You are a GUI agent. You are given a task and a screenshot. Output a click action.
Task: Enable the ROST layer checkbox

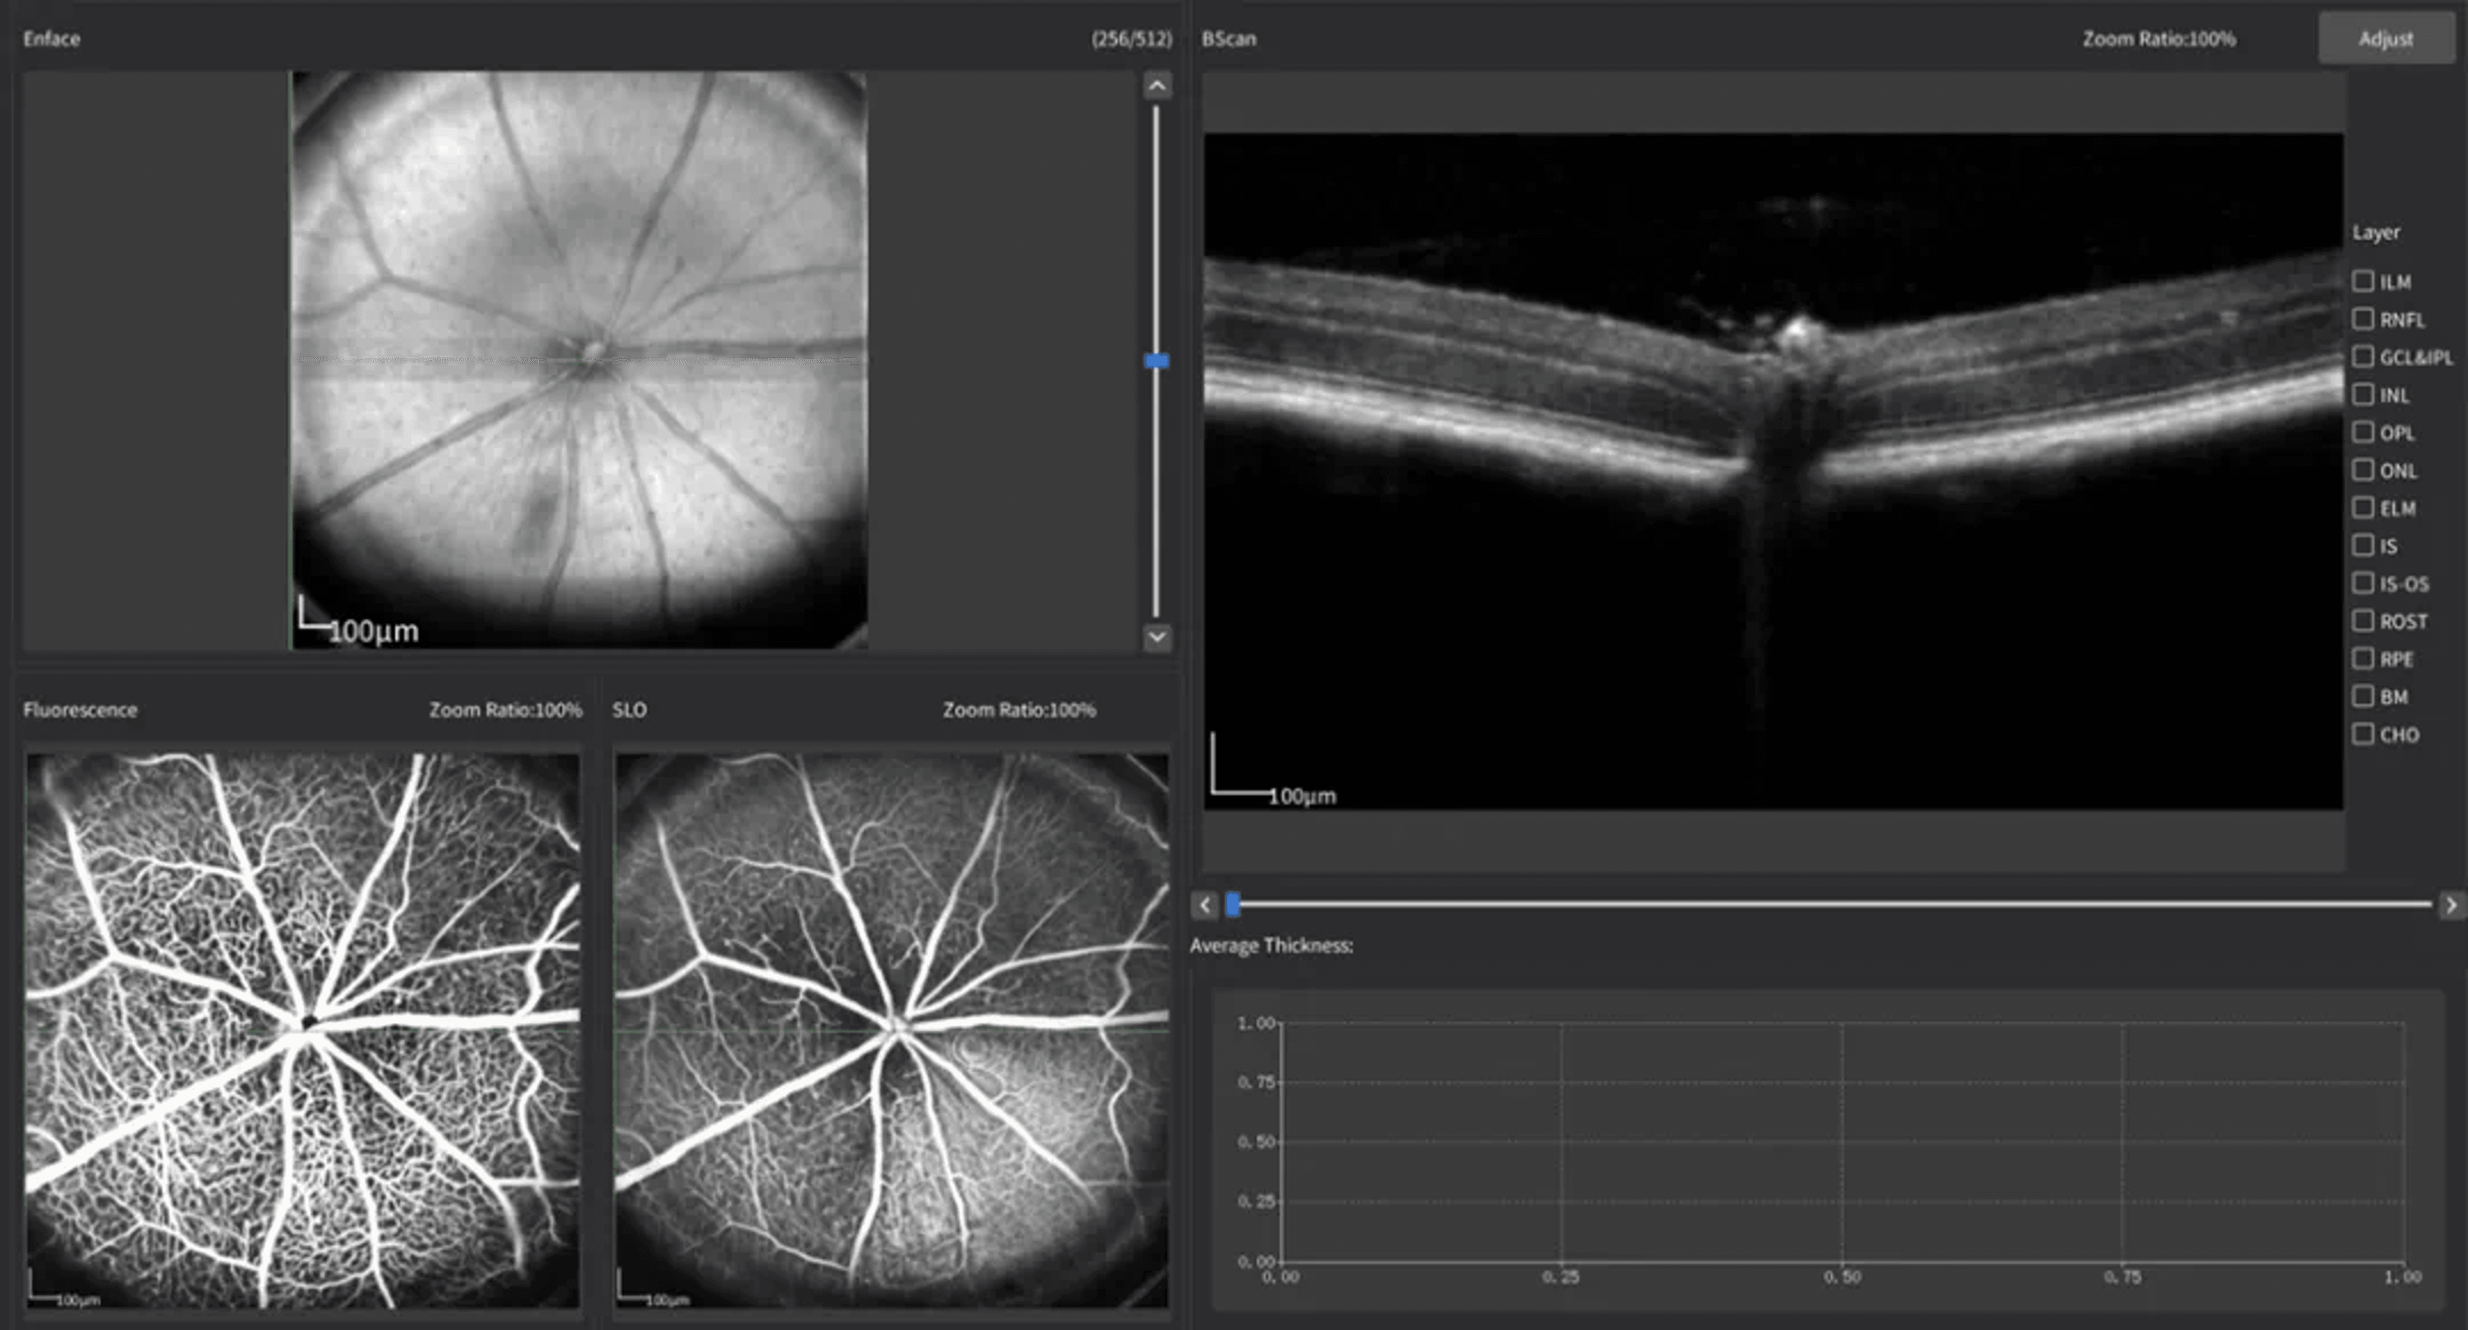point(2363,620)
